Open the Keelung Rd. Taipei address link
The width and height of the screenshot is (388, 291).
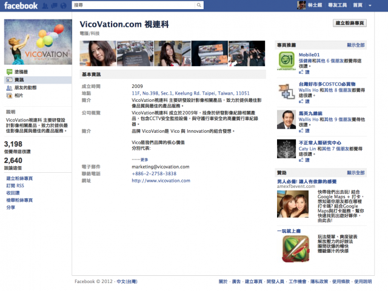point(190,93)
